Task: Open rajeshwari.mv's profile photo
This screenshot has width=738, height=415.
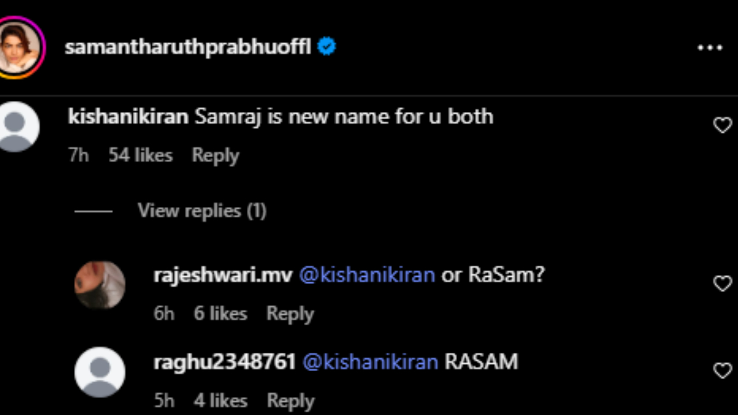Action: 100,285
